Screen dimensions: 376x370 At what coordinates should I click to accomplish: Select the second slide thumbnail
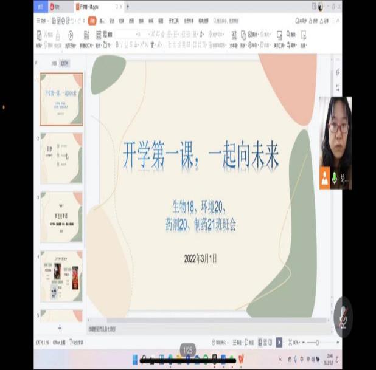tap(61, 157)
